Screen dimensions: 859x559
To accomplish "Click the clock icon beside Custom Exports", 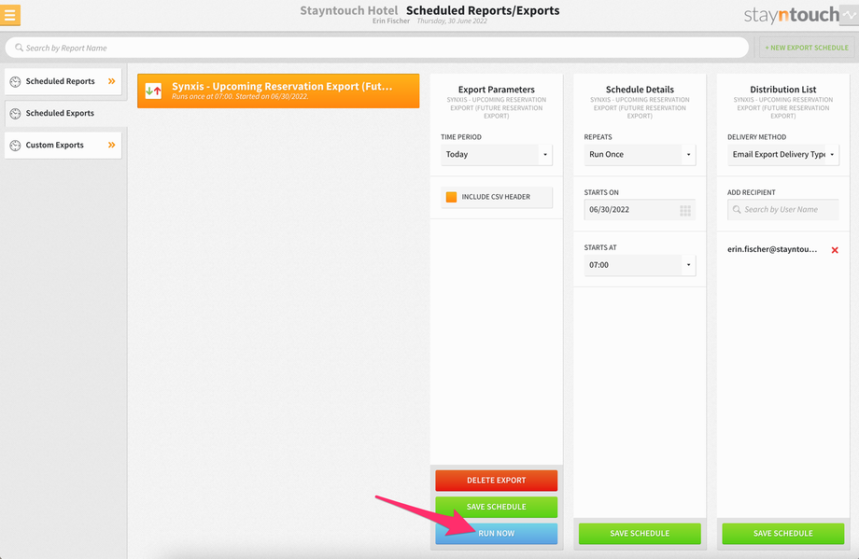I will click(15, 145).
